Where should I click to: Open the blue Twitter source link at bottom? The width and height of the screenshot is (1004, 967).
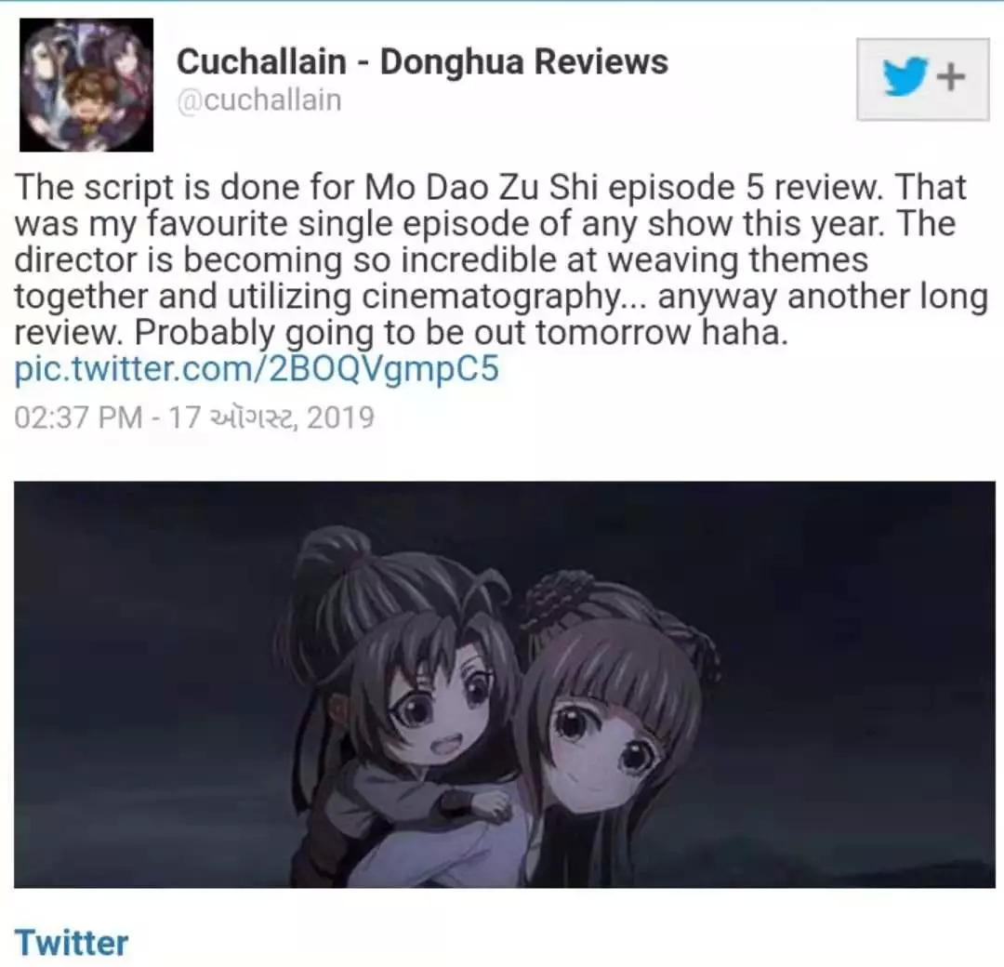tap(71, 942)
